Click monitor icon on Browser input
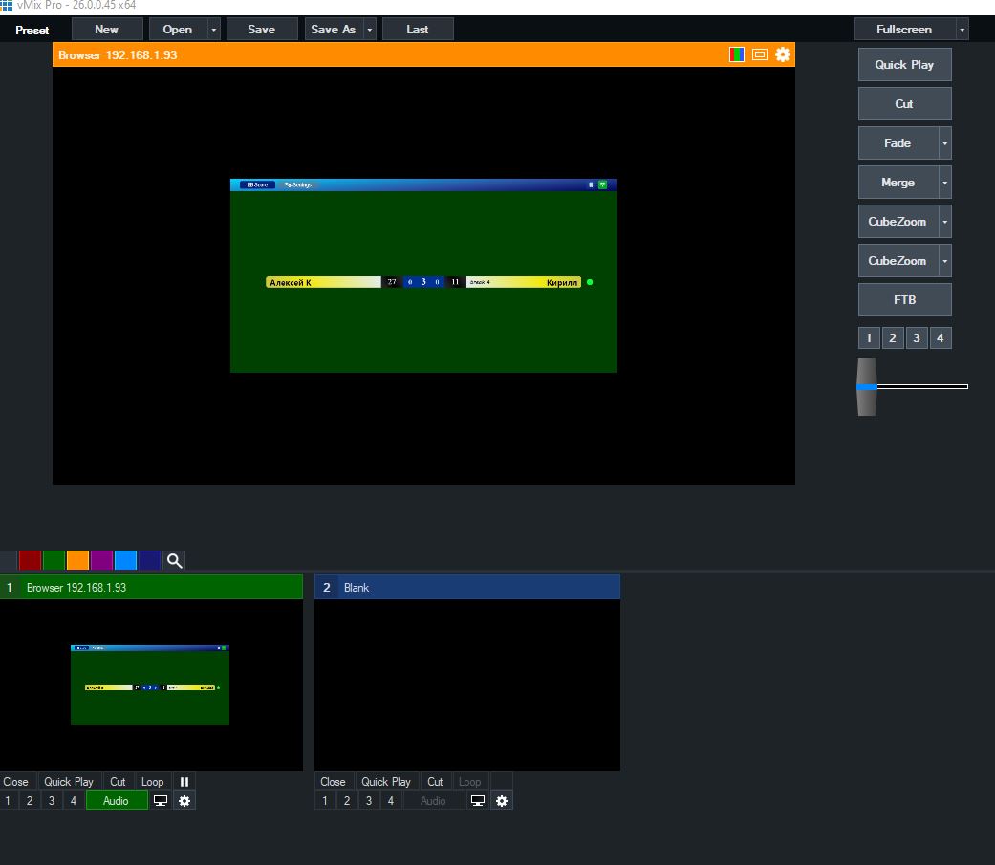 161,801
